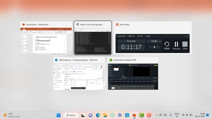212x119 pixels.
Task: Open File Explorer from the taskbar
Action: click(x=105, y=115)
